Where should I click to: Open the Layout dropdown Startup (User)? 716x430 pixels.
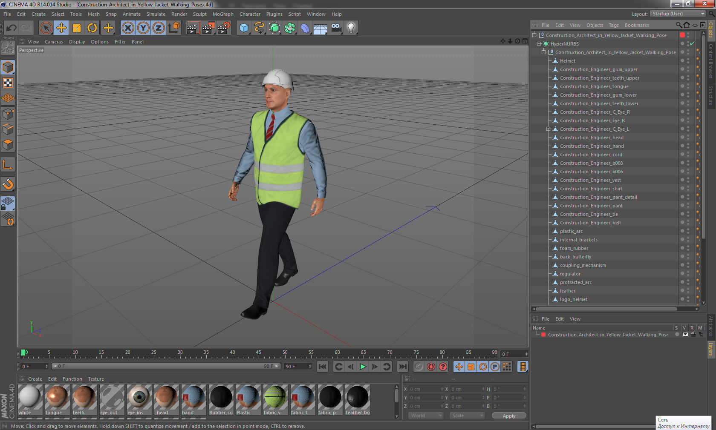[x=678, y=14]
